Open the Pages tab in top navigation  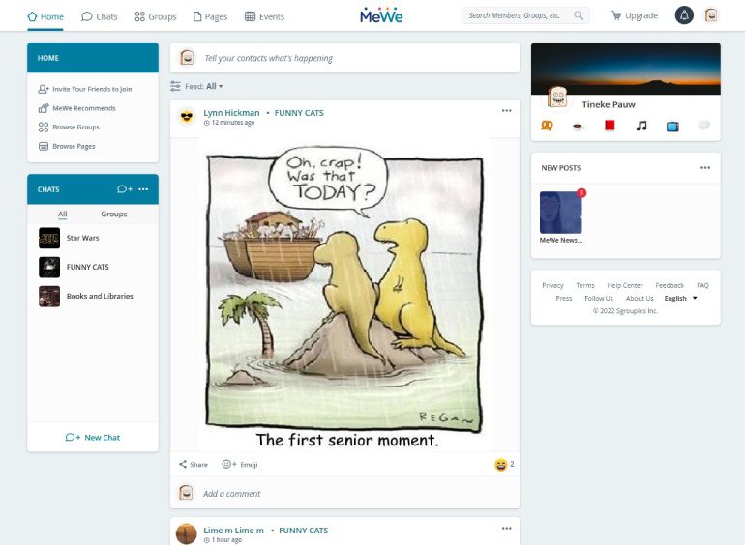click(210, 16)
